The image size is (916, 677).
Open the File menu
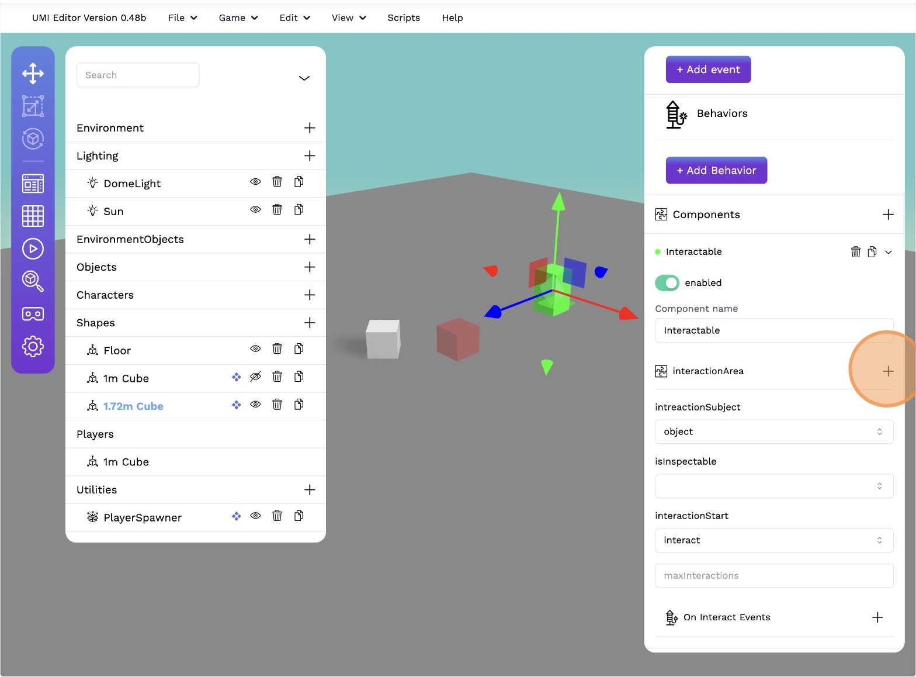click(182, 18)
